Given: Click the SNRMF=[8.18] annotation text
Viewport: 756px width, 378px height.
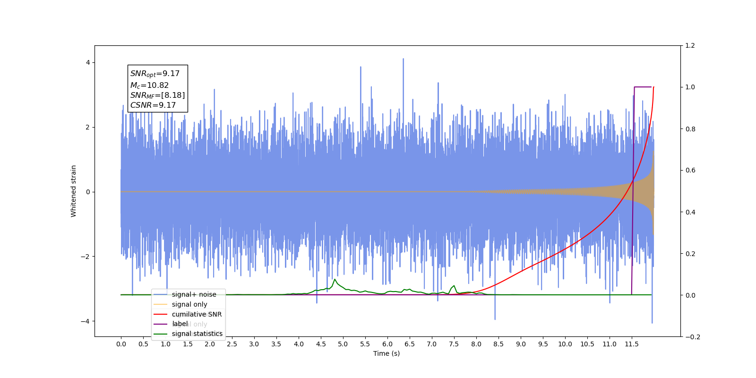Looking at the screenshot, I should pyautogui.click(x=158, y=95).
